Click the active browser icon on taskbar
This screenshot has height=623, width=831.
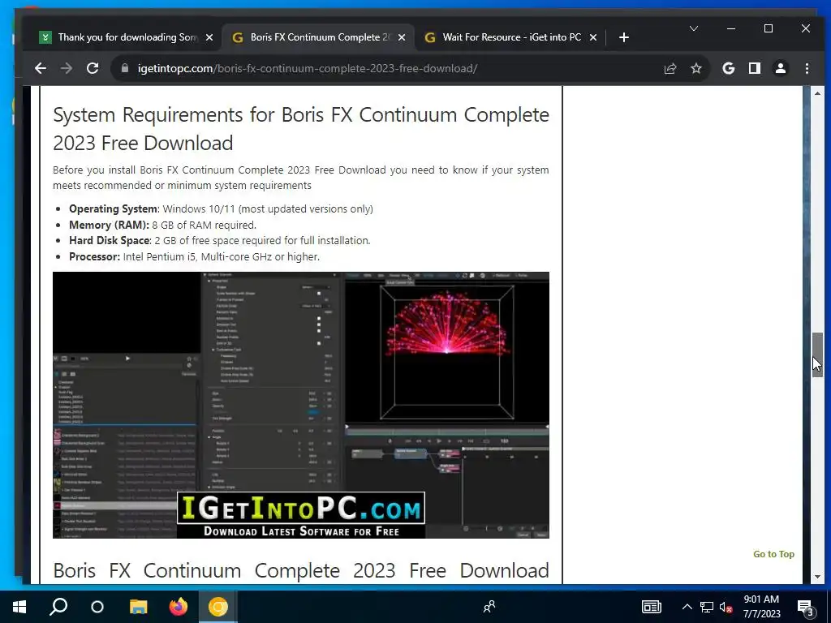click(x=217, y=607)
